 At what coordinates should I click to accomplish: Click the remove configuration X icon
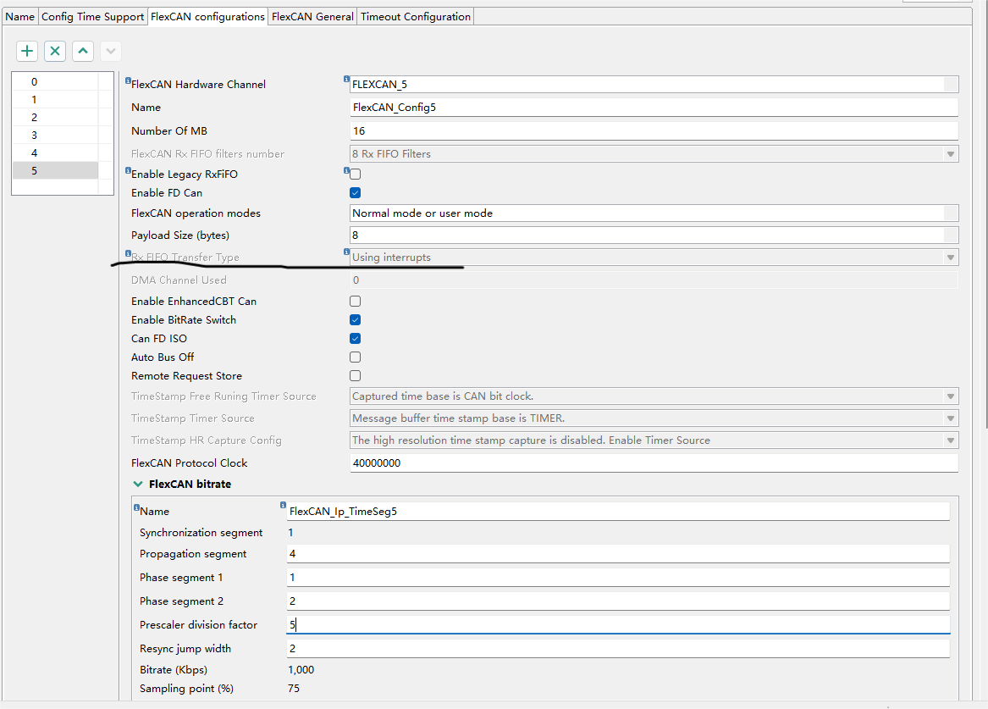(55, 51)
